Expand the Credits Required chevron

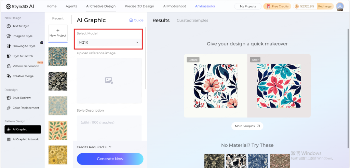tap(110, 147)
